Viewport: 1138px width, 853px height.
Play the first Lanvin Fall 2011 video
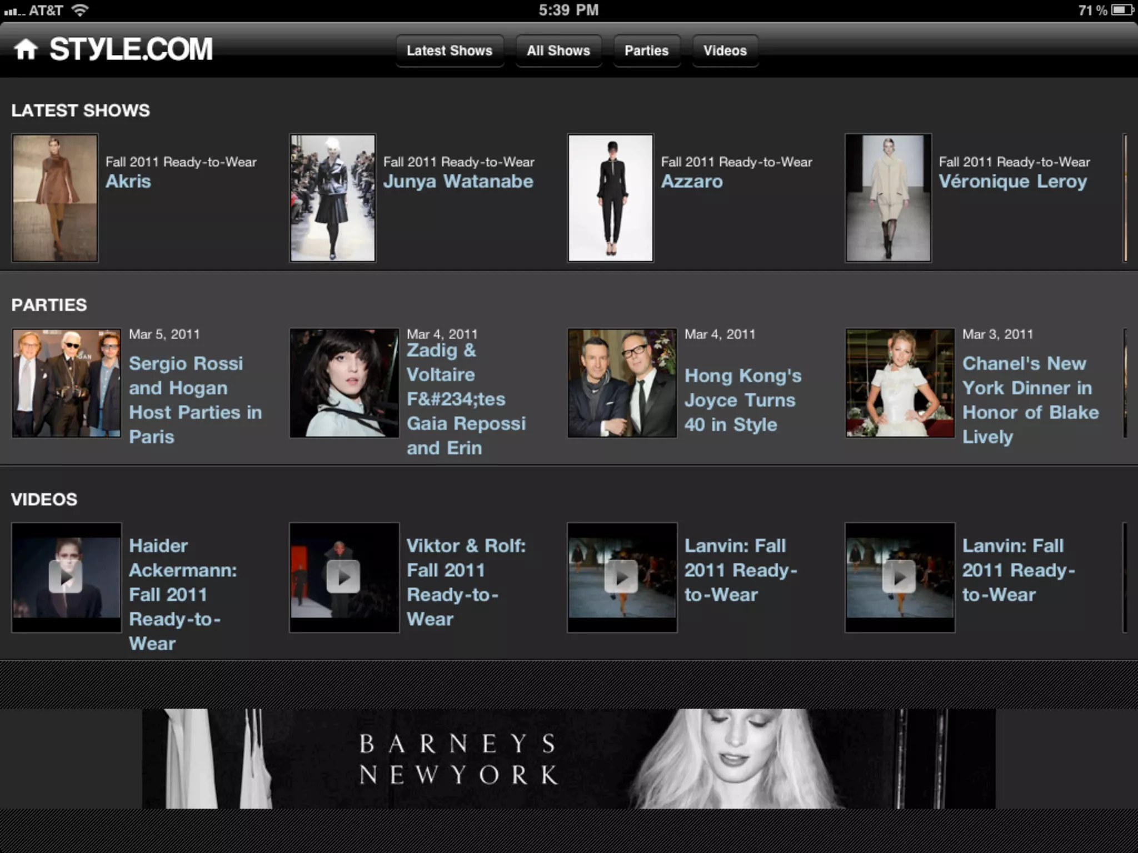pos(622,577)
